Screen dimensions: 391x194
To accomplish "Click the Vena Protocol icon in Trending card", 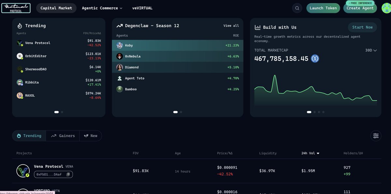I will [20, 43].
